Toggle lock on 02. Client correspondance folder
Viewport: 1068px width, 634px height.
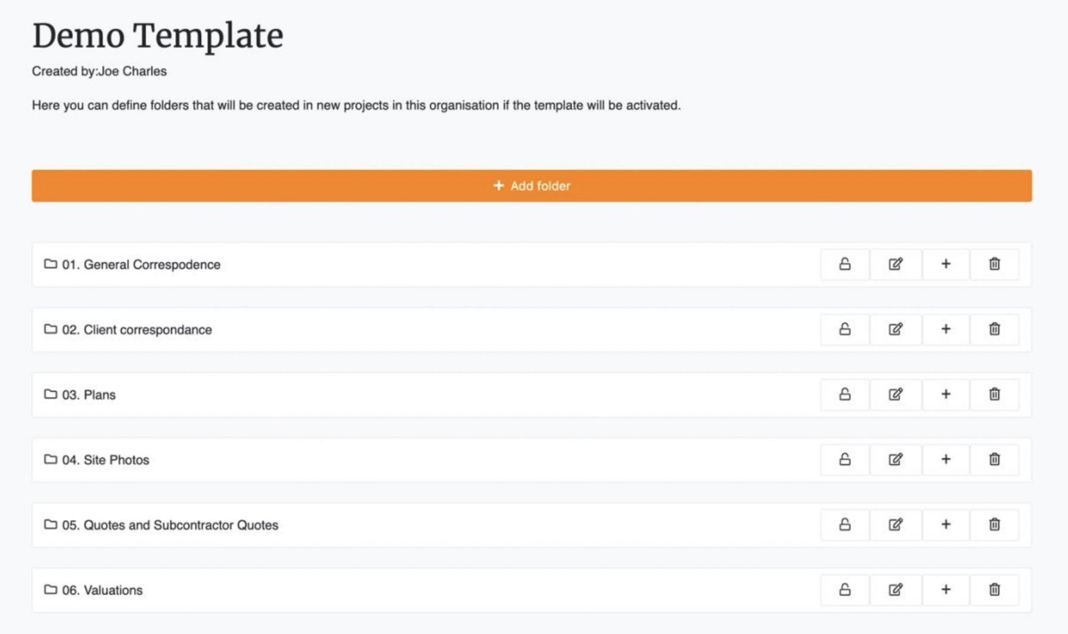point(845,329)
